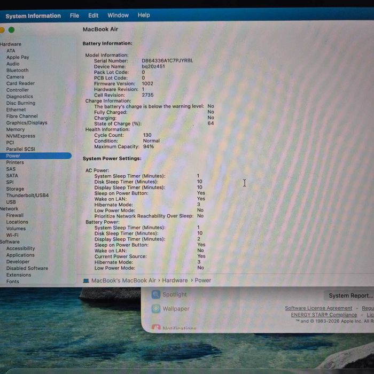
Task: Select Thunderbolt/USB4 in the sidebar
Action: (x=27, y=196)
